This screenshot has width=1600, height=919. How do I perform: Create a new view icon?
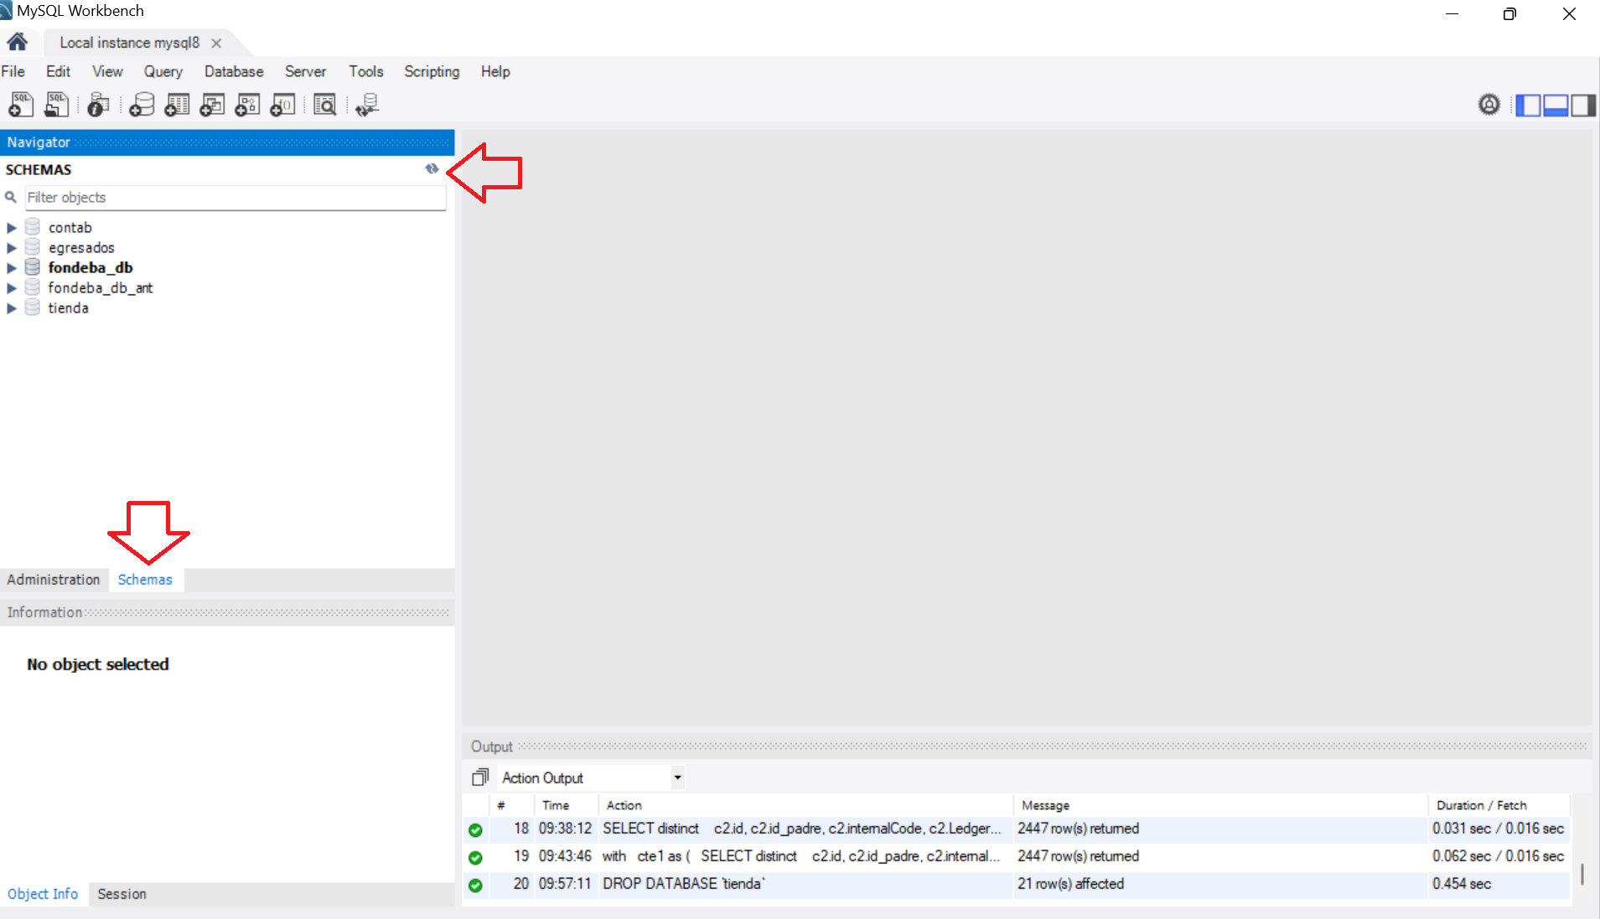point(212,105)
